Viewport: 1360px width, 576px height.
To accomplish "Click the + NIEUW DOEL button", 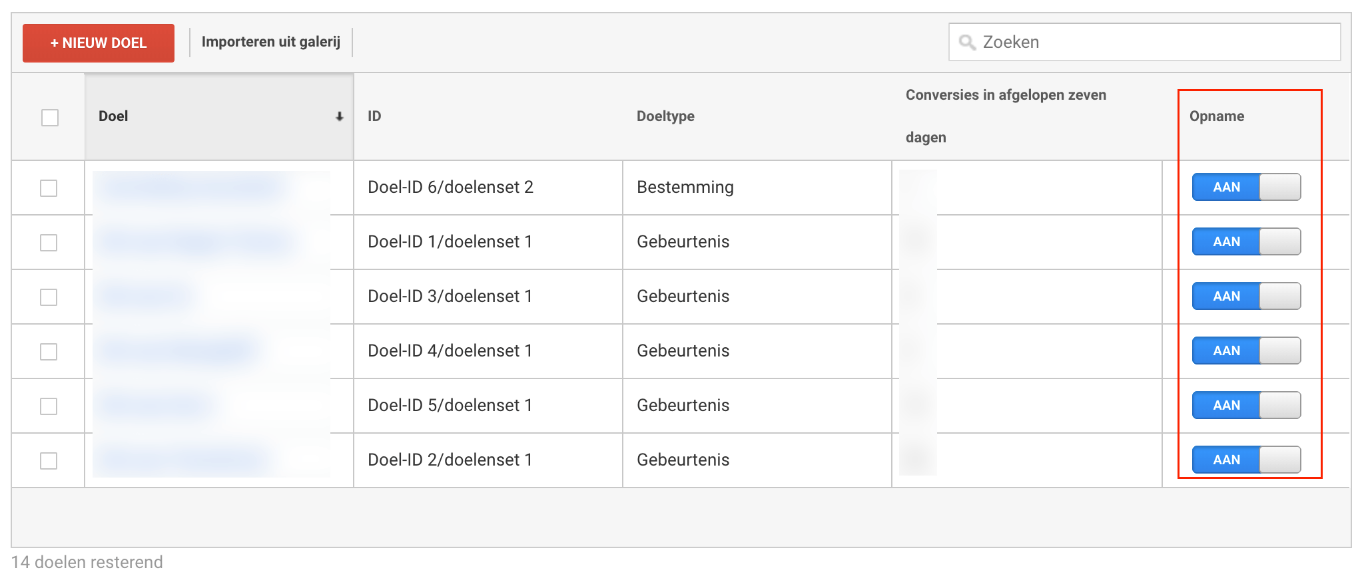I will tap(99, 43).
